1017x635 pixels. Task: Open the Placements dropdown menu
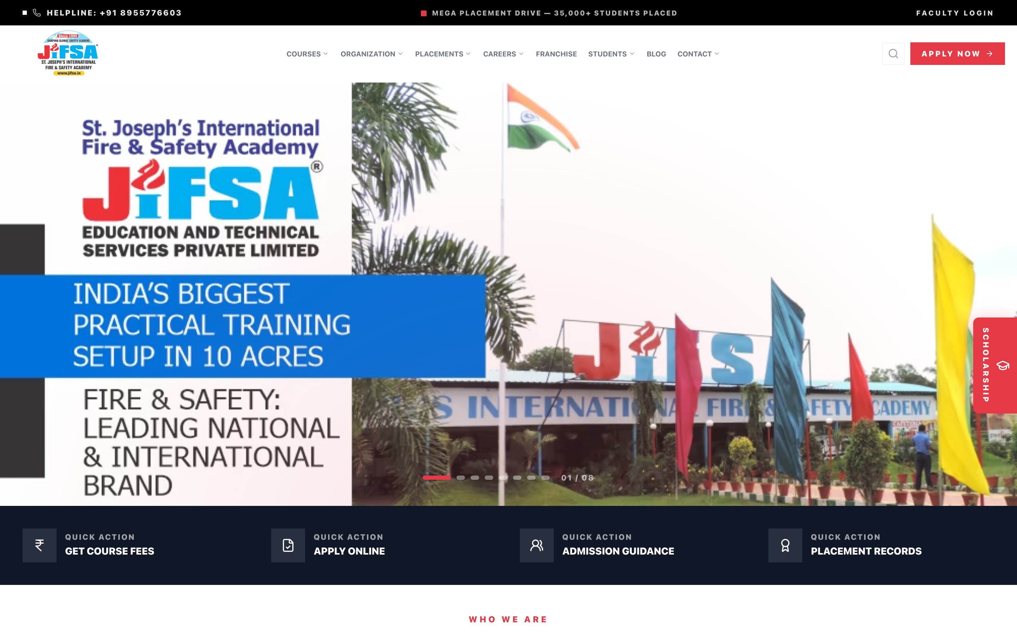pos(443,54)
